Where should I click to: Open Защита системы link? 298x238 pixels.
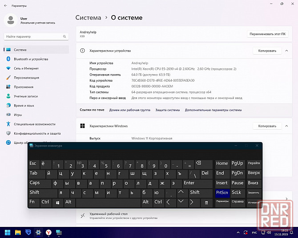[x=167, y=110]
